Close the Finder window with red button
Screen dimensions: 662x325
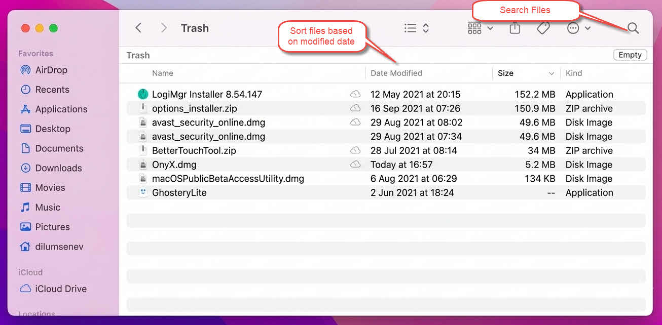25,28
